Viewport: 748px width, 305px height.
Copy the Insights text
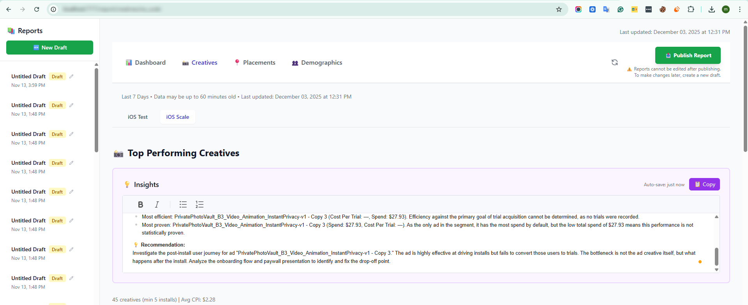click(x=704, y=184)
